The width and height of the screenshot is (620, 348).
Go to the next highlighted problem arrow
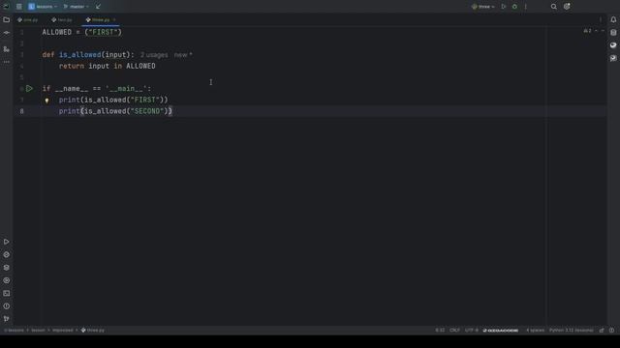tap(603, 31)
